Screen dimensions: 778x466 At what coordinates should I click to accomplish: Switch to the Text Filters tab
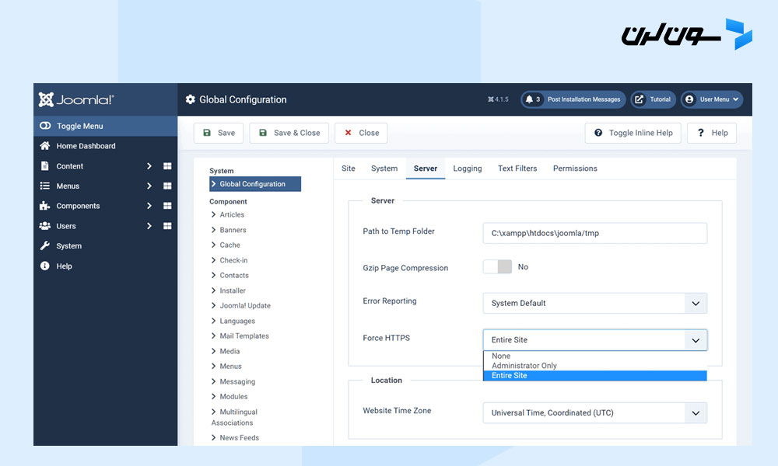point(517,169)
